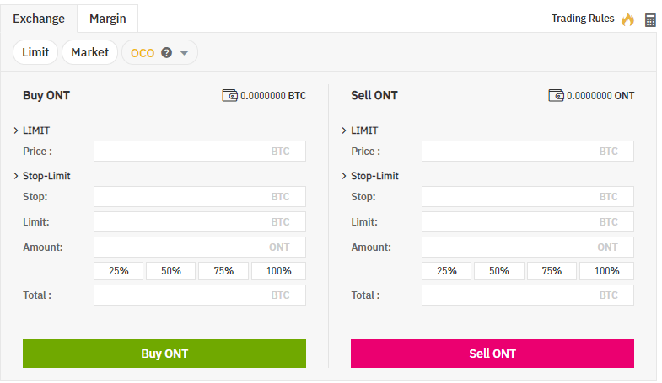Collapse the Stop-Limit section under Buy ONT
The width and height of the screenshot is (662, 383).
click(x=17, y=176)
